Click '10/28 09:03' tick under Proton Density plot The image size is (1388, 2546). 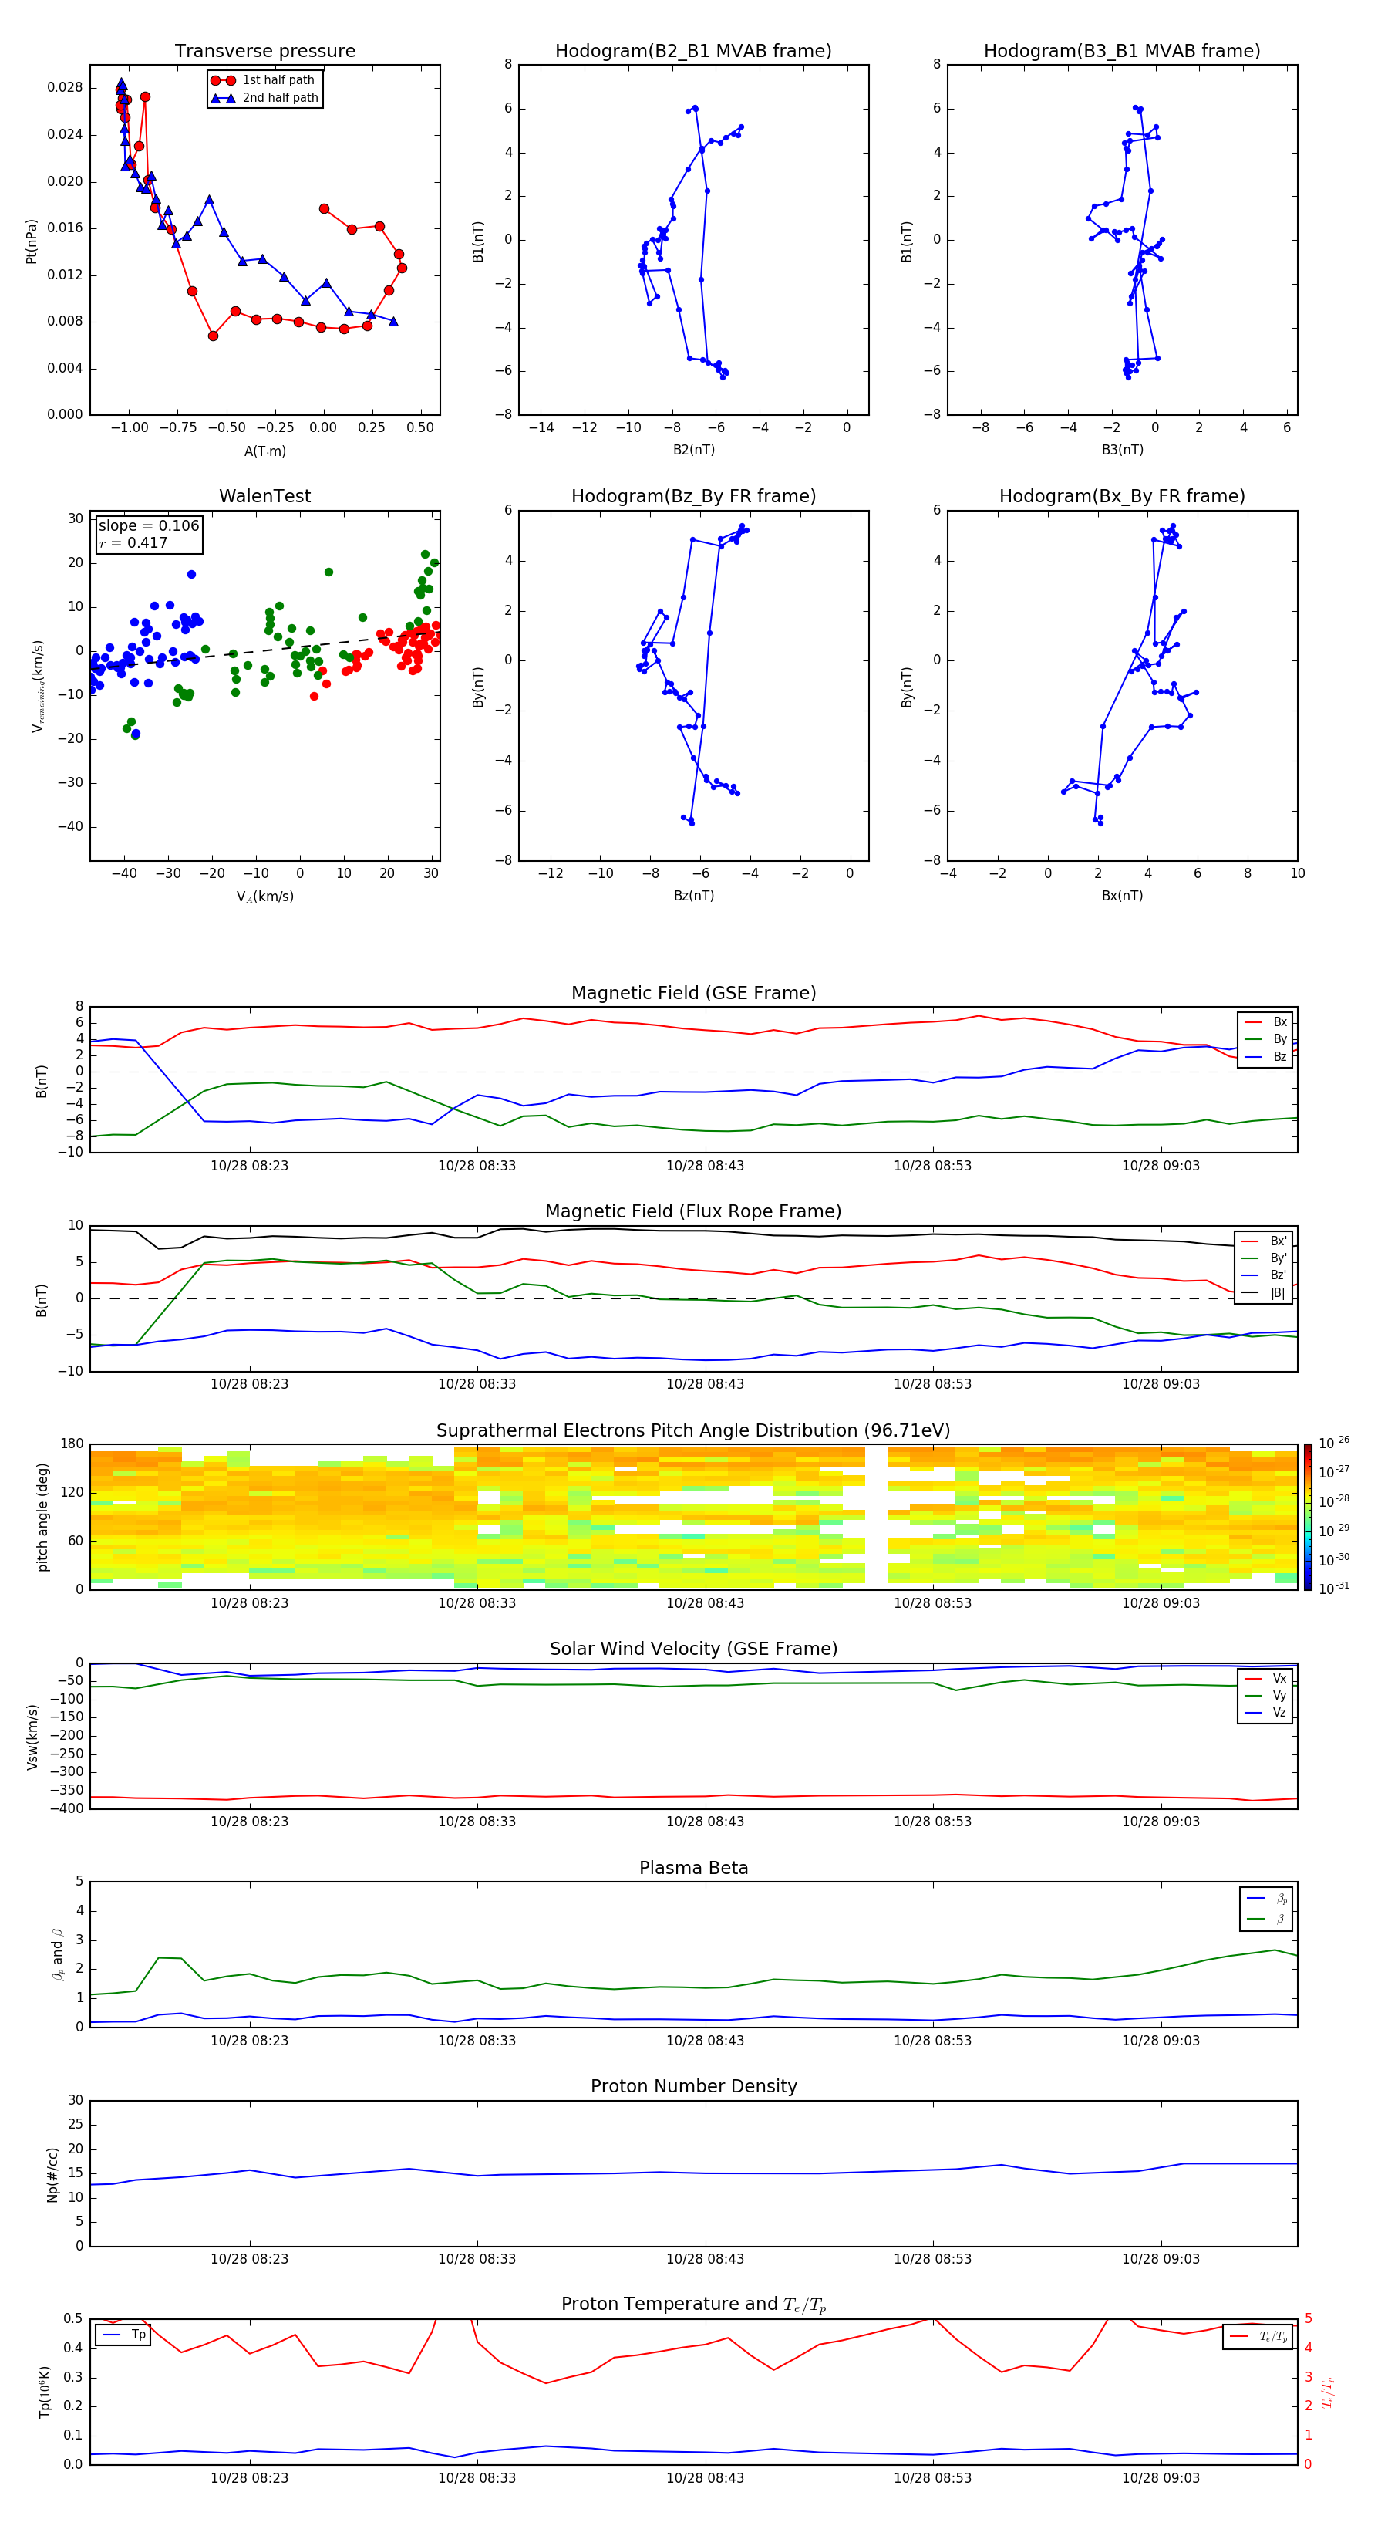[1160, 2259]
